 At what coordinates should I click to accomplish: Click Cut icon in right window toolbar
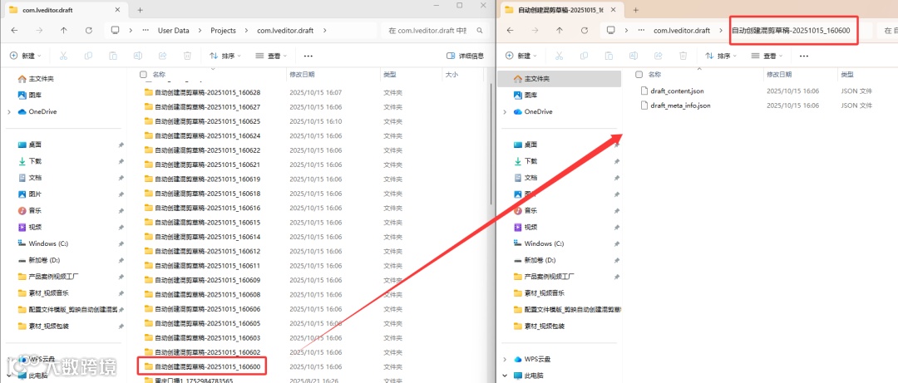tap(560, 56)
